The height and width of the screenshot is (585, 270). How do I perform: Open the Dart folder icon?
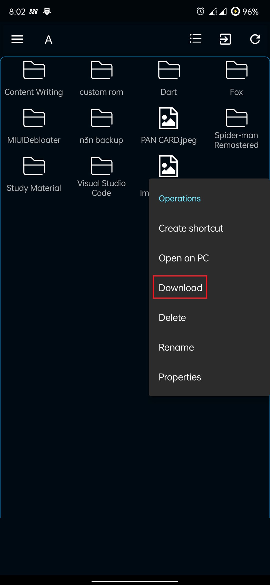tap(169, 70)
